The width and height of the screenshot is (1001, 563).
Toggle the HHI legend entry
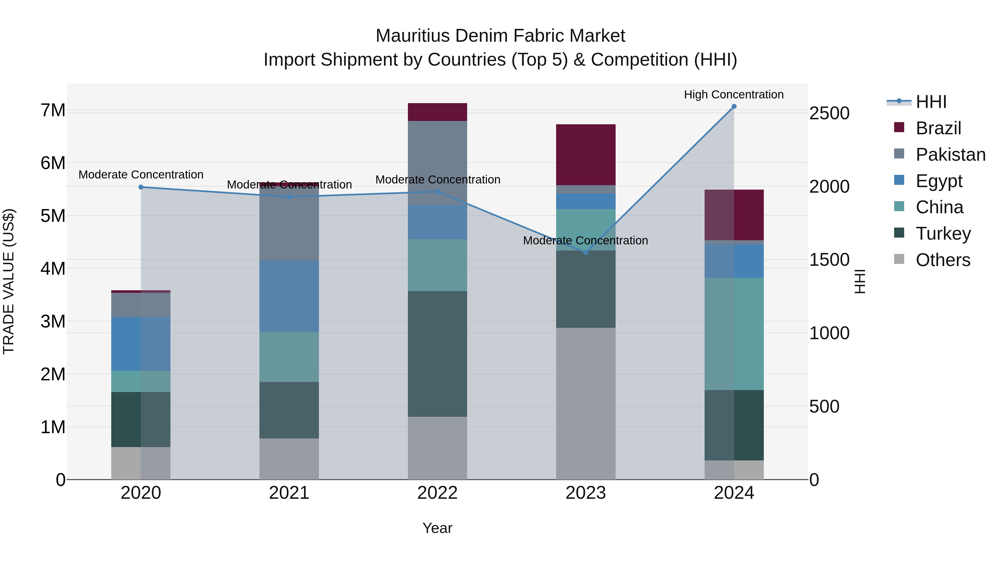click(x=917, y=102)
